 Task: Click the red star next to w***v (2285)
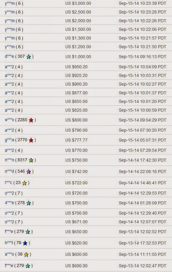31,120
